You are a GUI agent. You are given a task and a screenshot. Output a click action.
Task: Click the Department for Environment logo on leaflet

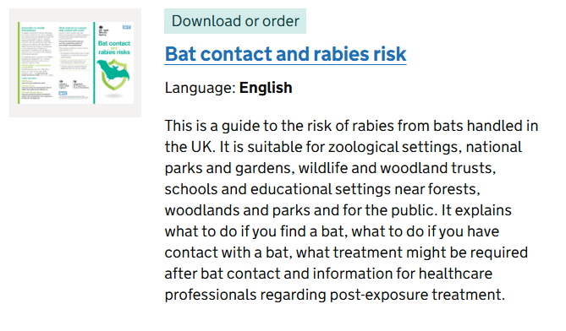(x=81, y=84)
